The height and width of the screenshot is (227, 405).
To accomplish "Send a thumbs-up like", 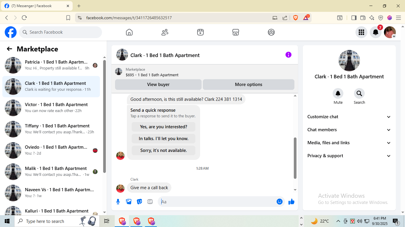I will 291,202.
